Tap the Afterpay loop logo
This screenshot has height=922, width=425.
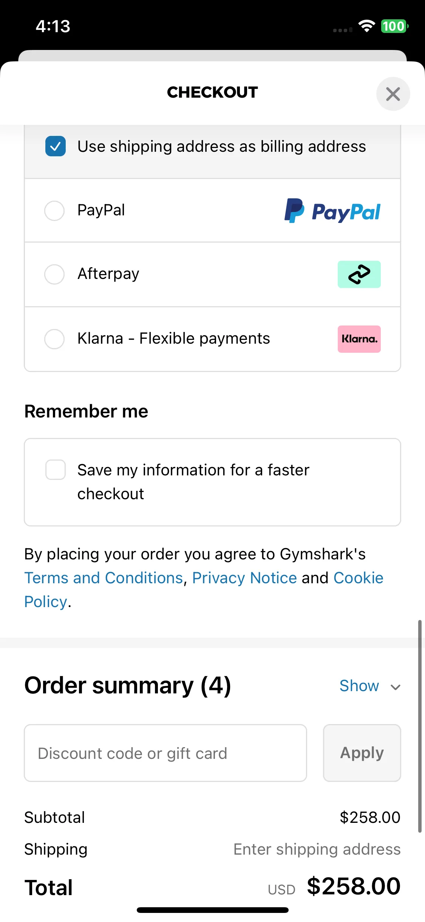(359, 274)
